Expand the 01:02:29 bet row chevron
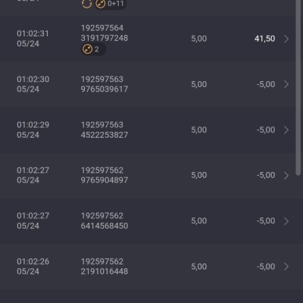 pos(286,130)
